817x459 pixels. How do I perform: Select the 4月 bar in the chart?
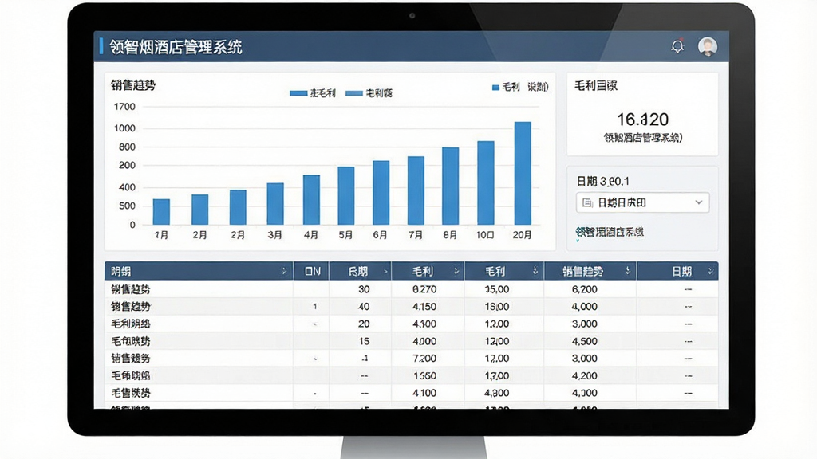312,200
